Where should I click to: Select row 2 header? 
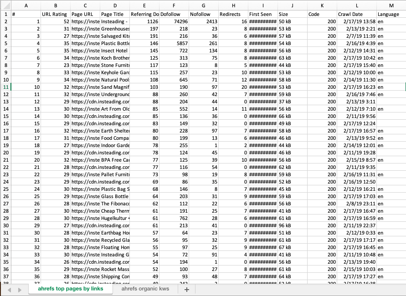coord(6,21)
